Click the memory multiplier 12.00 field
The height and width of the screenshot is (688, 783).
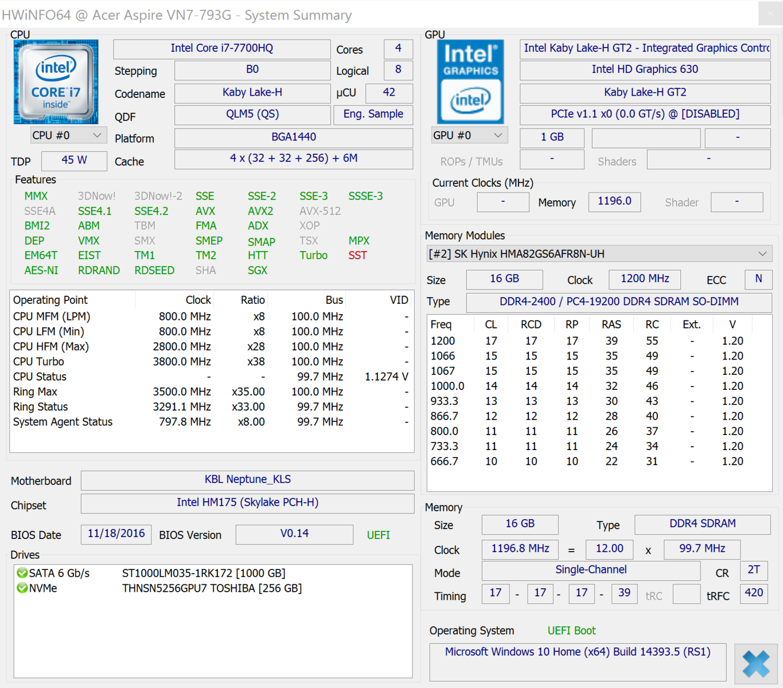(609, 549)
